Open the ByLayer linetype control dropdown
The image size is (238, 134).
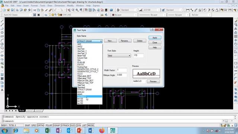(x=165, y=15)
